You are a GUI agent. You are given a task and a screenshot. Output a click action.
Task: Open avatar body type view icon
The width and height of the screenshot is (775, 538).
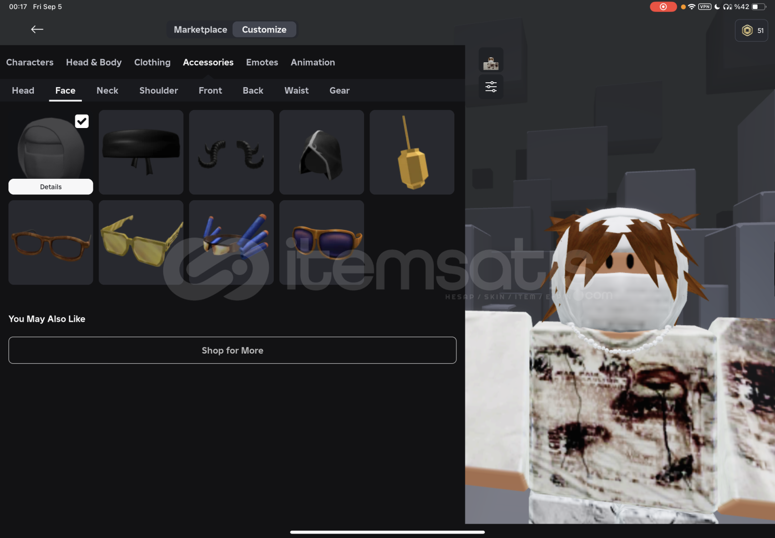(491, 60)
